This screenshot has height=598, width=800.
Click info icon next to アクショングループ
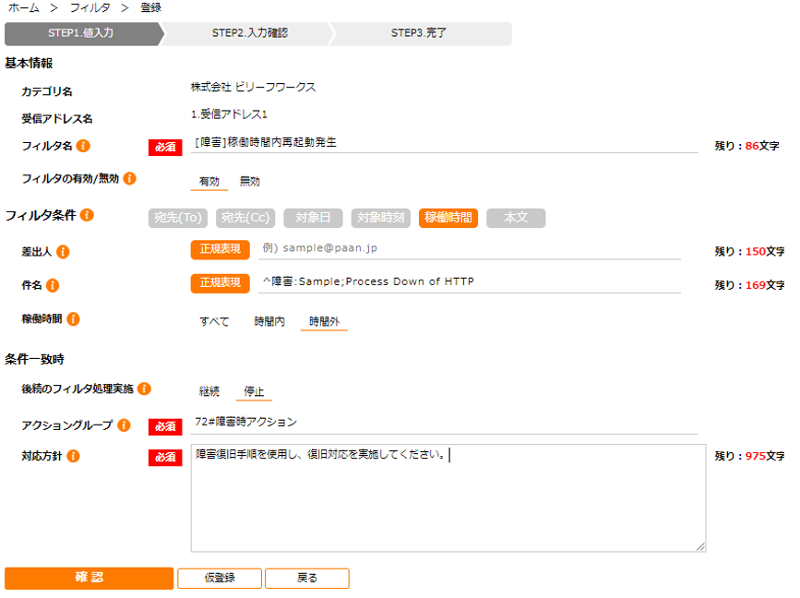[124, 425]
